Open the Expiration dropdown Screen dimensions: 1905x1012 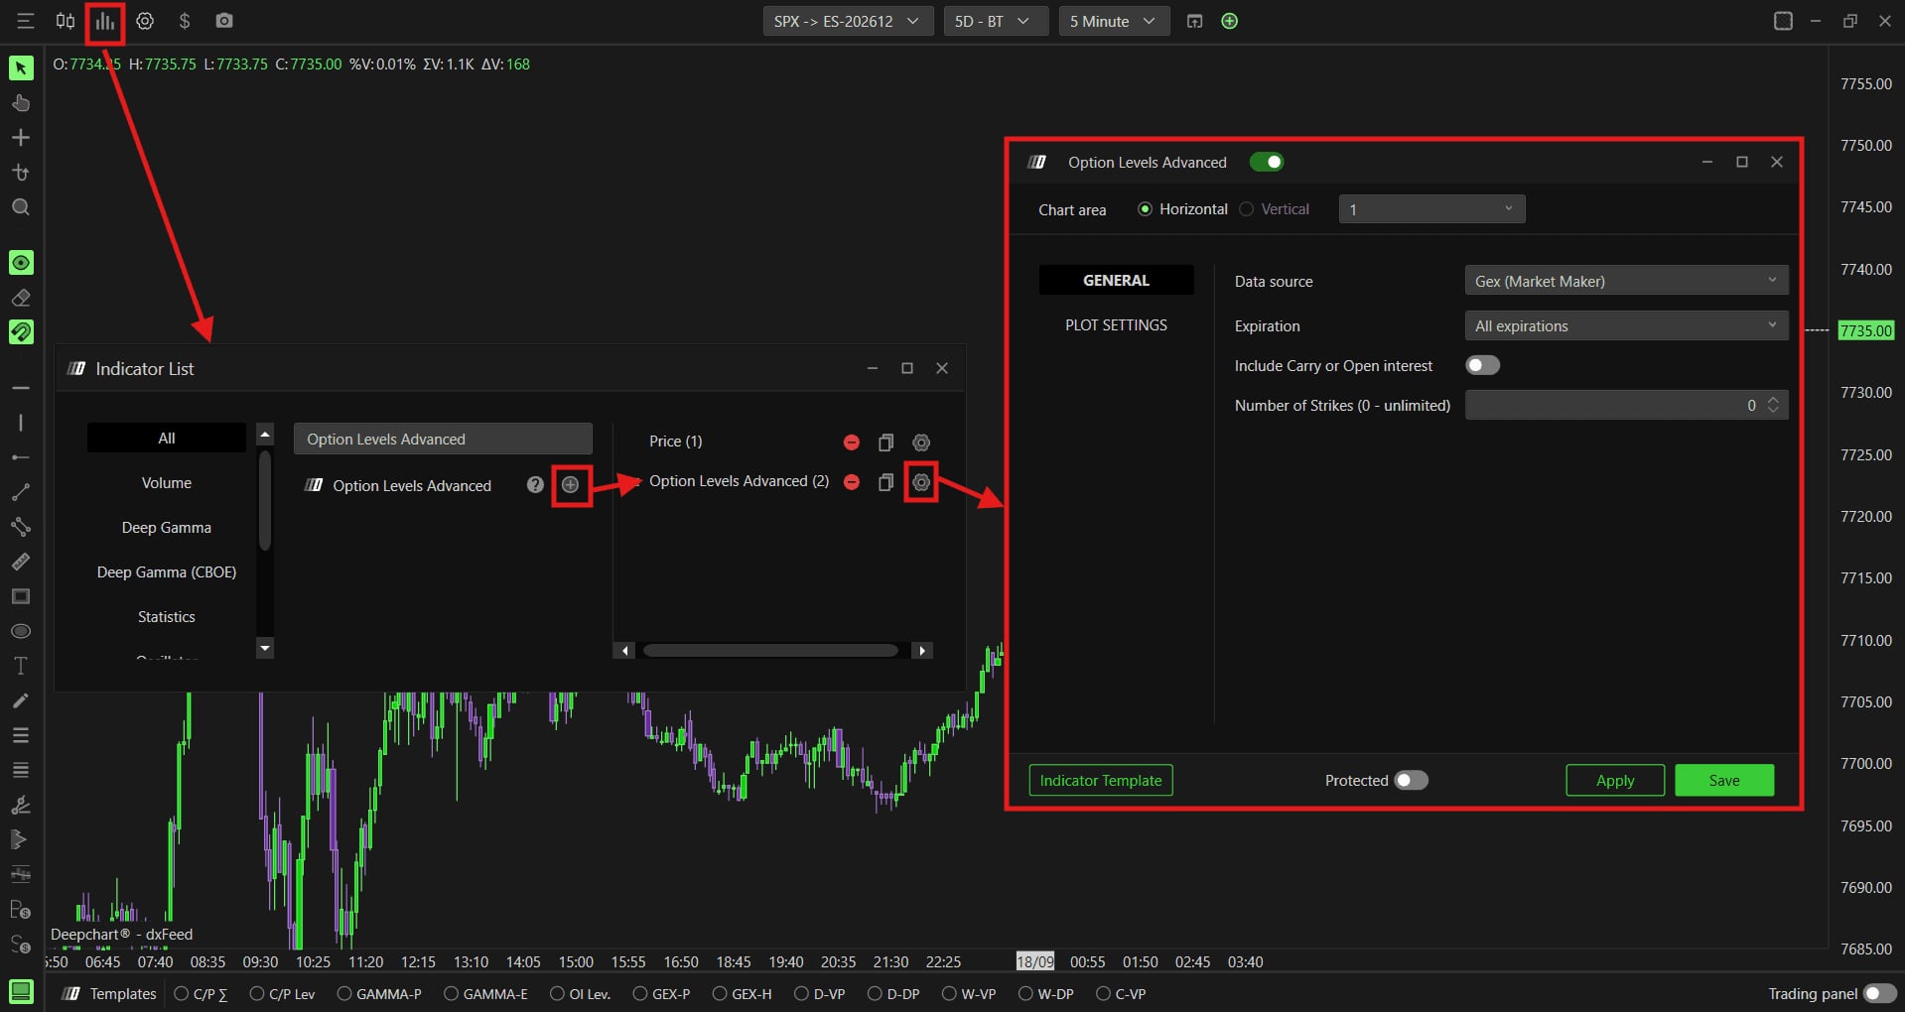(1626, 325)
